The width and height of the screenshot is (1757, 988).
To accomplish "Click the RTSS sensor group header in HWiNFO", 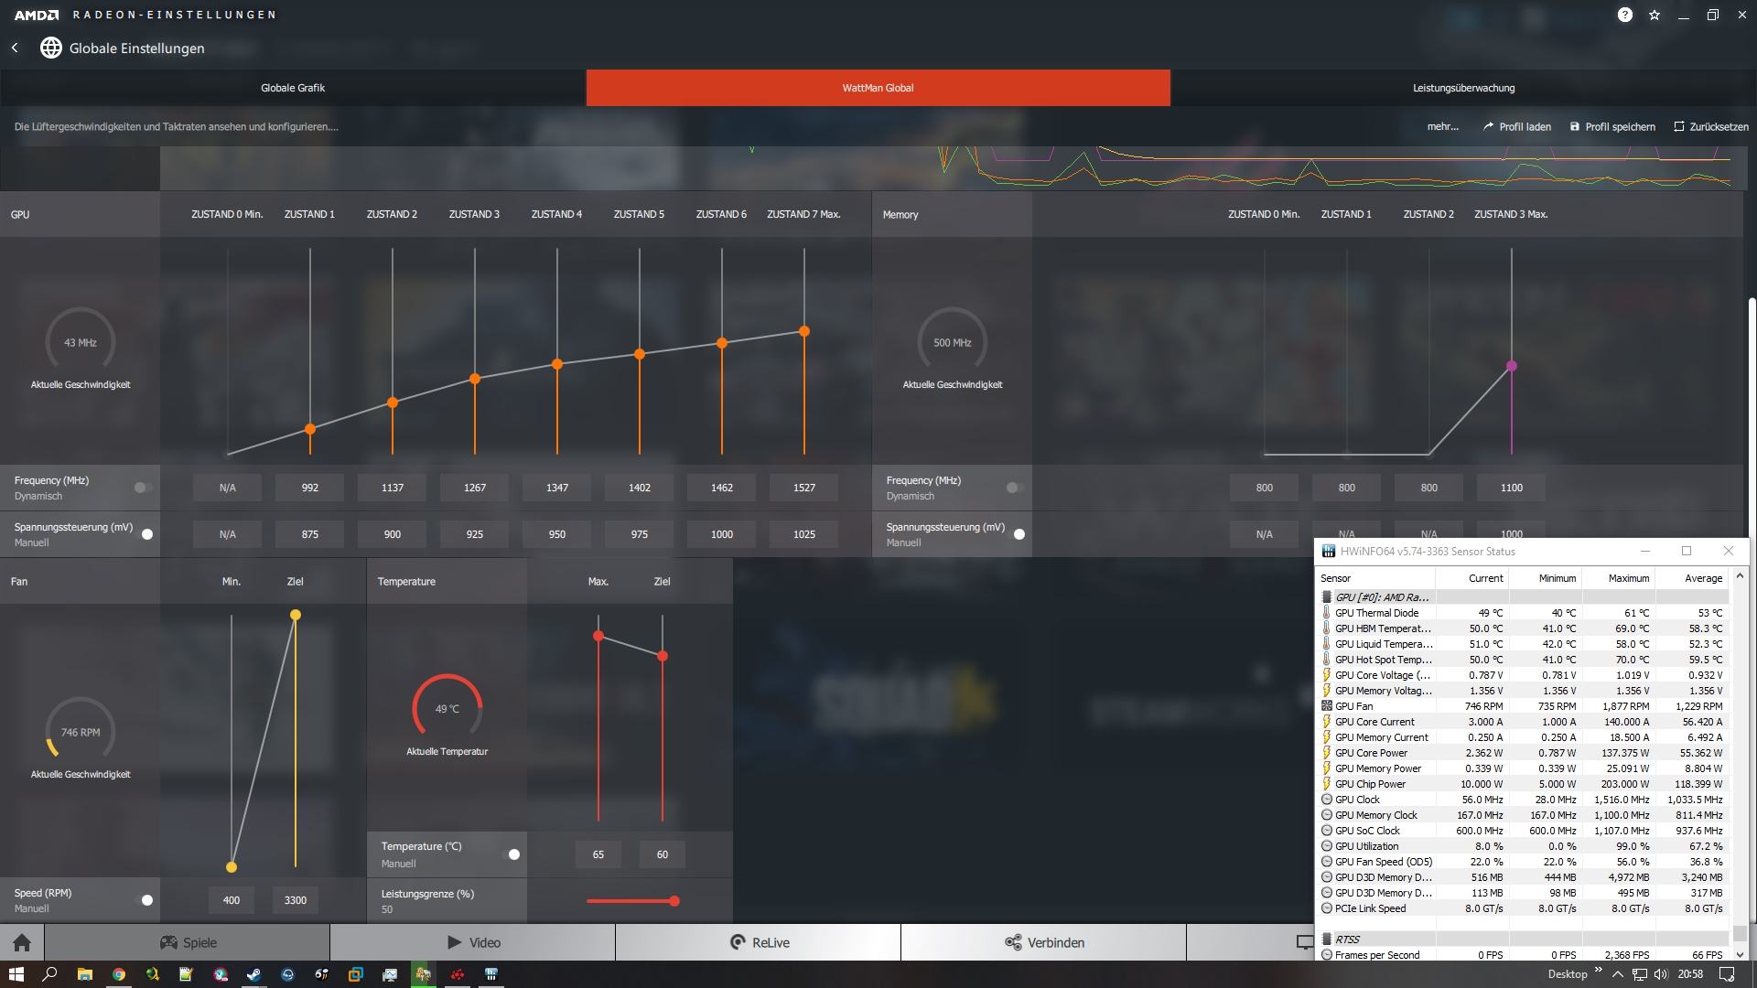I will pos(1524,940).
